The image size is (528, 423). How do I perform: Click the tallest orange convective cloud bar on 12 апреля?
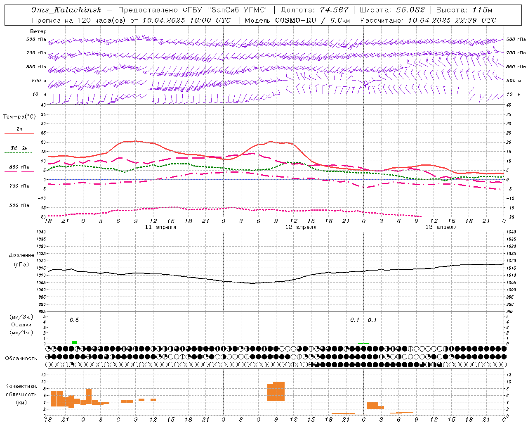pos(279,391)
